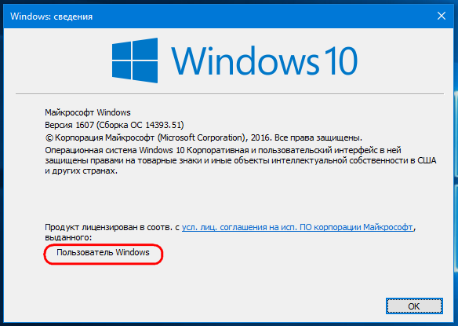
Task: Click the "Windows" word in the large wordmark
Action: pos(245,60)
